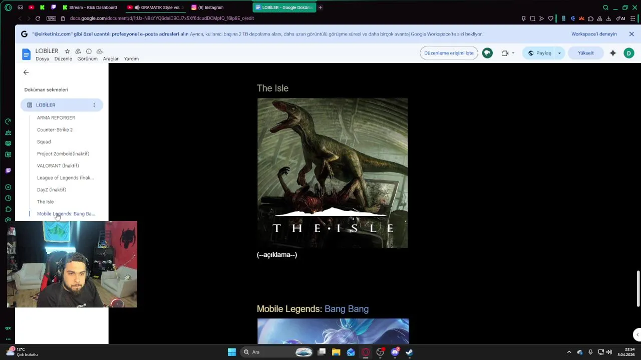
Task: Switch to the Stream - Kick Dashboard tab
Action: point(91,7)
